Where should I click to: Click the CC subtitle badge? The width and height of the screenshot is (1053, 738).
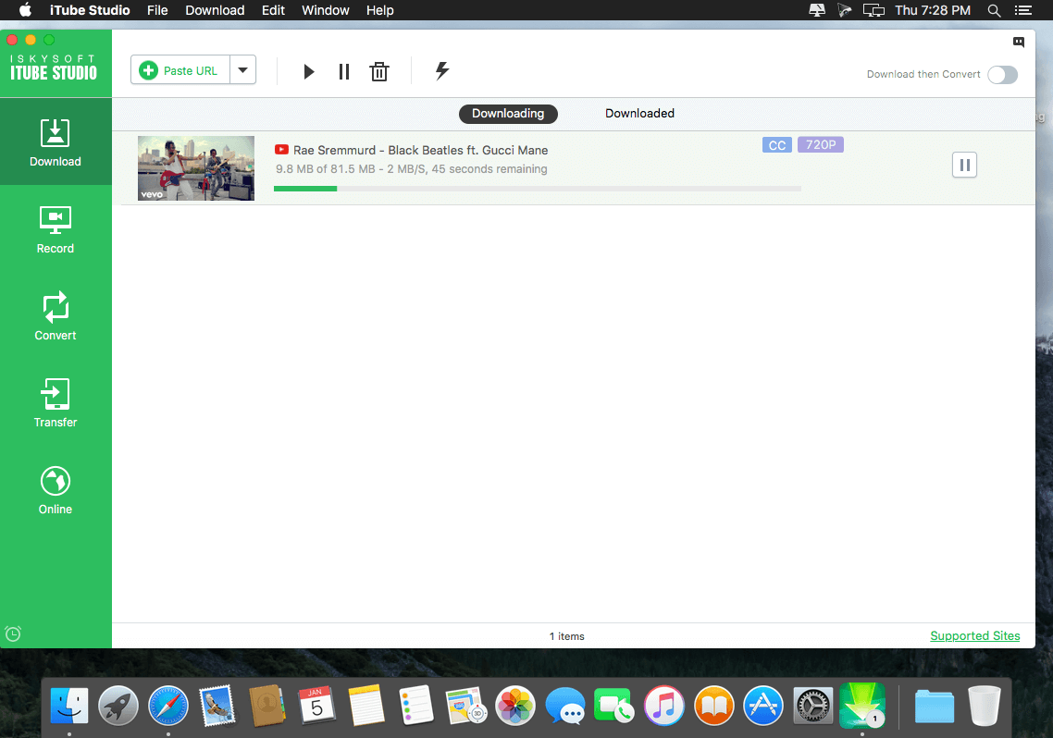[x=777, y=145]
